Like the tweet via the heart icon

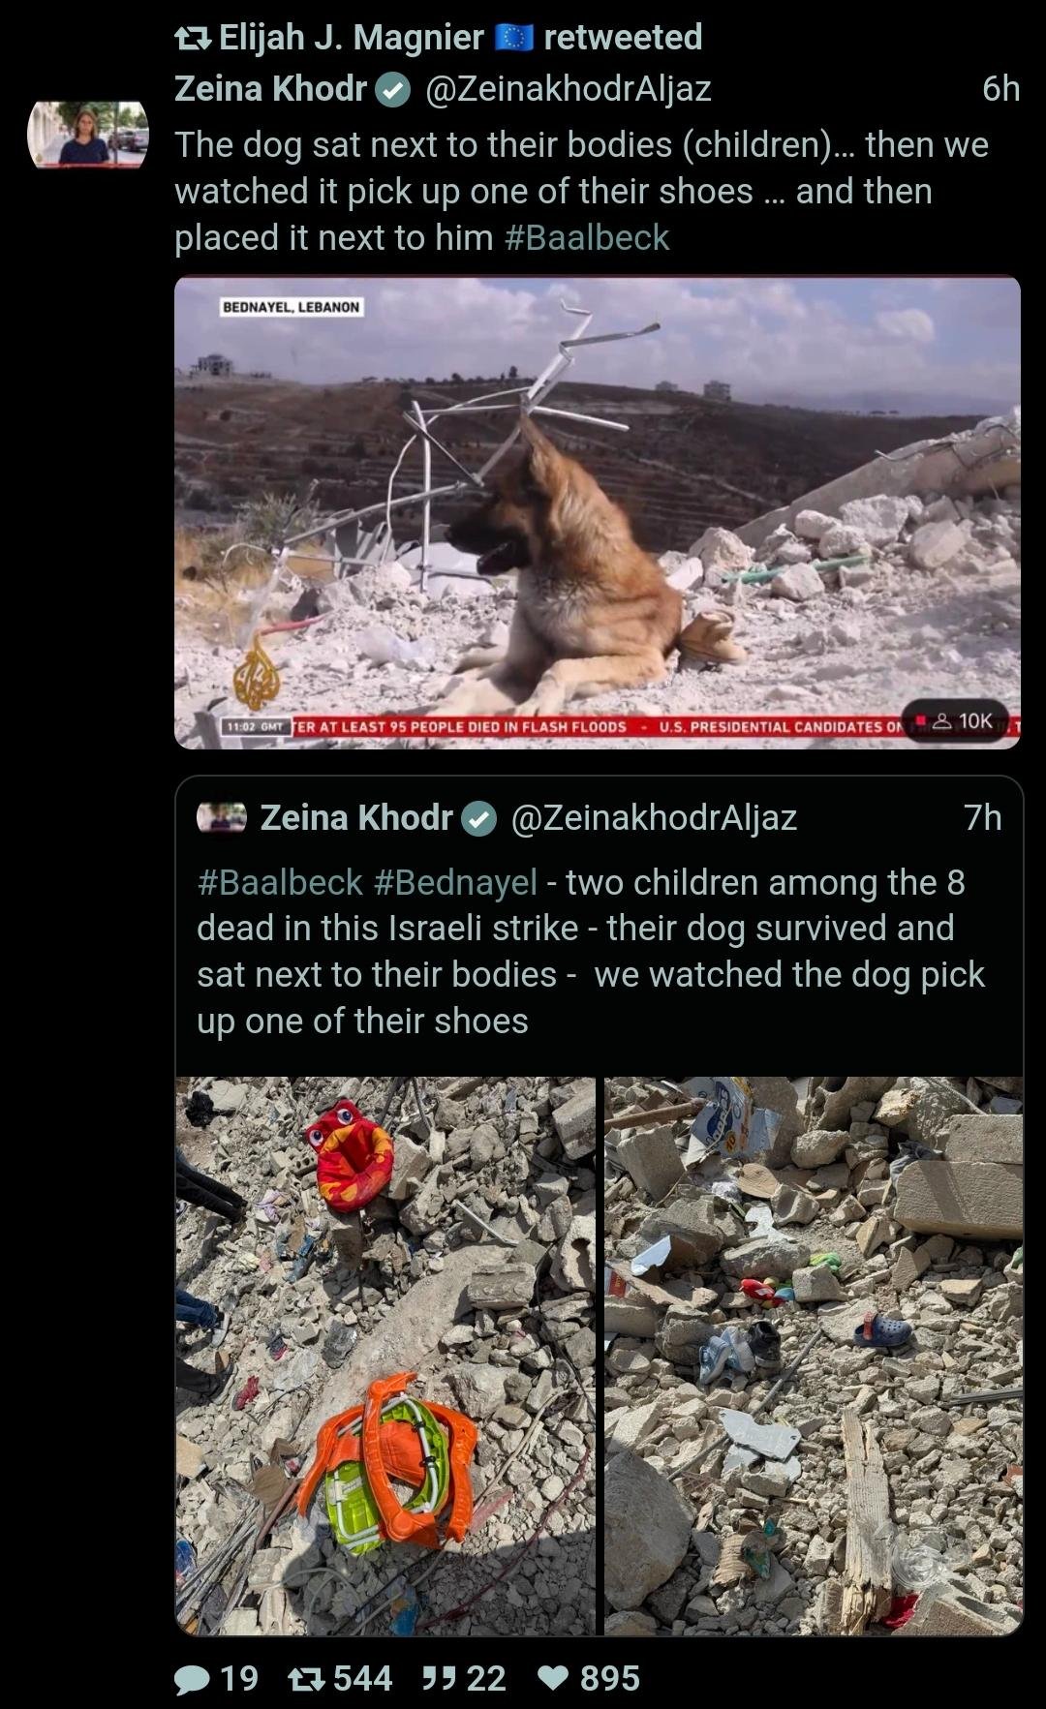tap(553, 1678)
